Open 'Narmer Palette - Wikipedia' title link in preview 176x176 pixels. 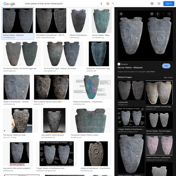pyautogui.click(x=130, y=67)
